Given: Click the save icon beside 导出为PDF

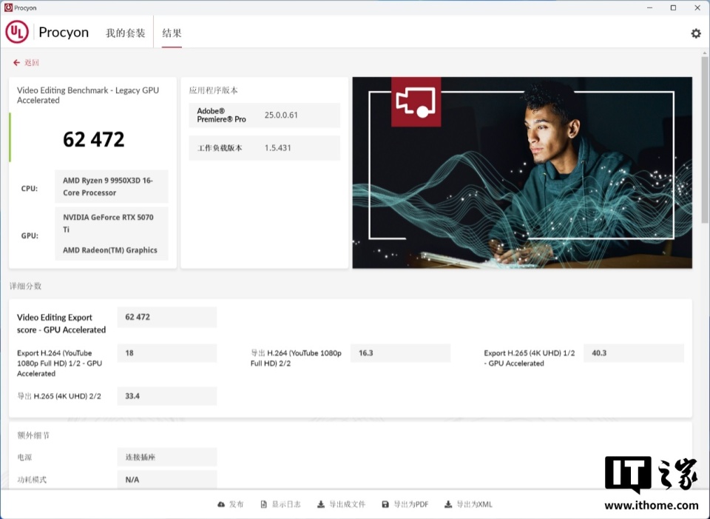Looking at the screenshot, I should 385,503.
